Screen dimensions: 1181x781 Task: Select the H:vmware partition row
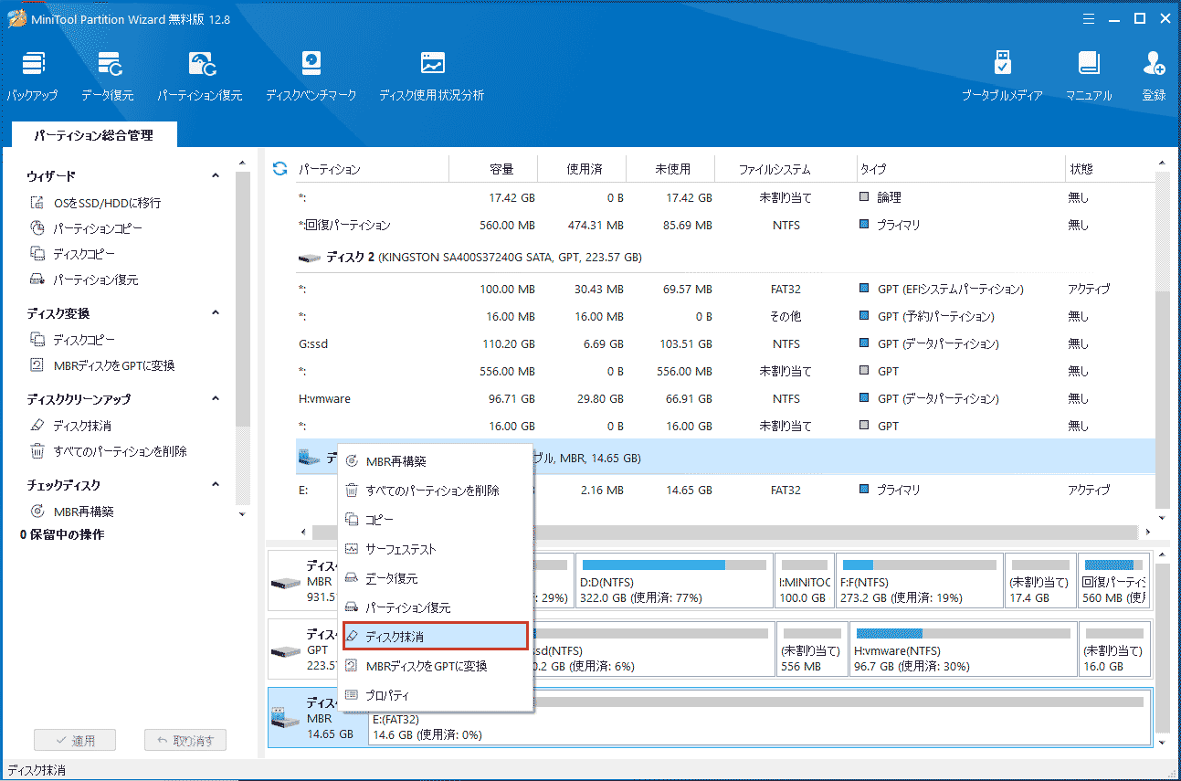[x=724, y=398]
